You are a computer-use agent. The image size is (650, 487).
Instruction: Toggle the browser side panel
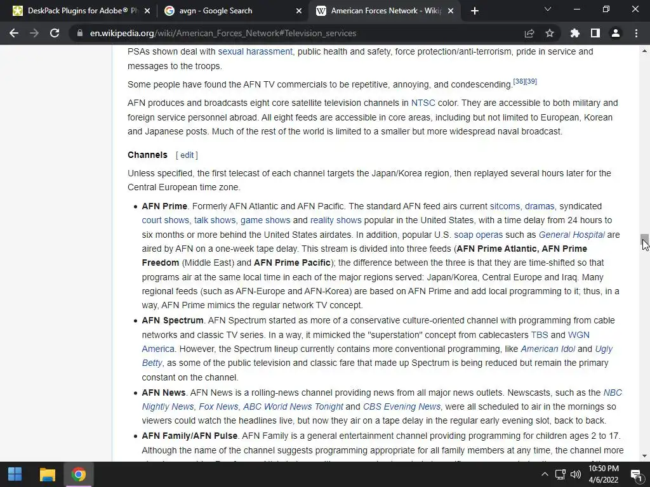[595, 33]
